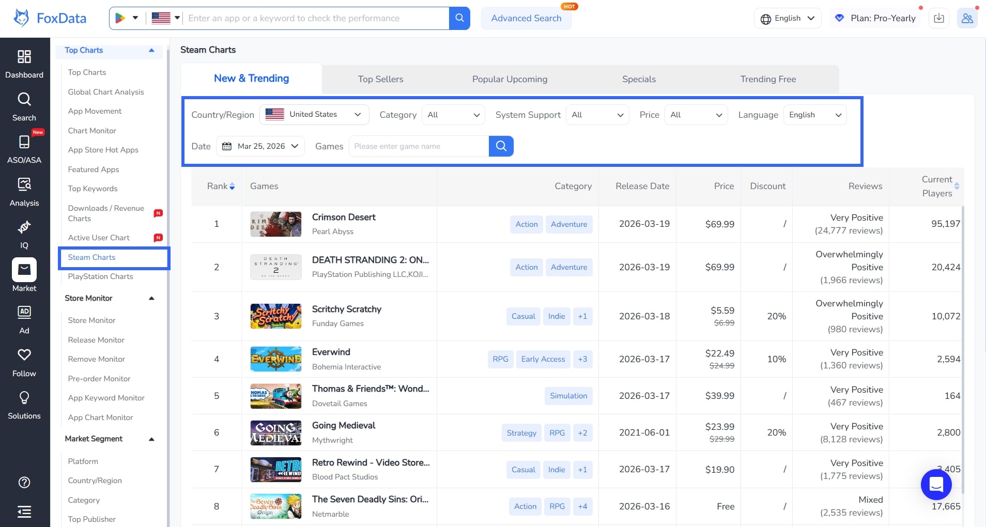The image size is (986, 527).
Task: Collapse the Store Monitor section
Action: pos(151,298)
